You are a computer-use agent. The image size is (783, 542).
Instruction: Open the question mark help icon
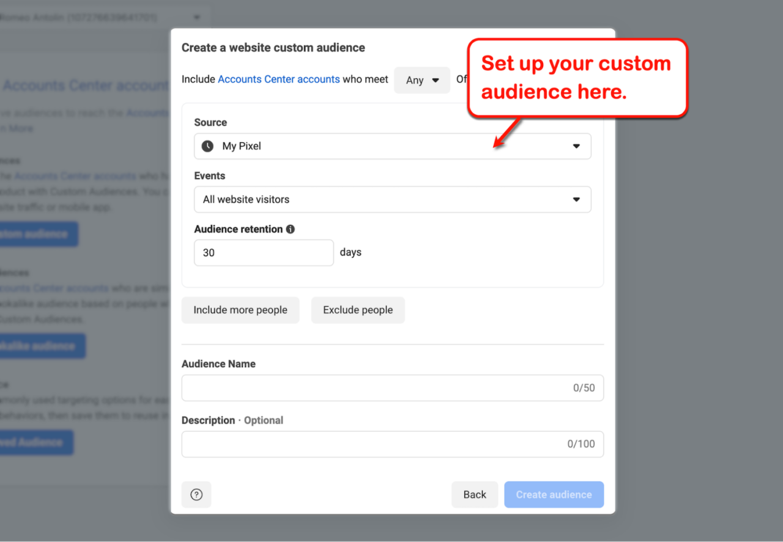click(x=196, y=494)
